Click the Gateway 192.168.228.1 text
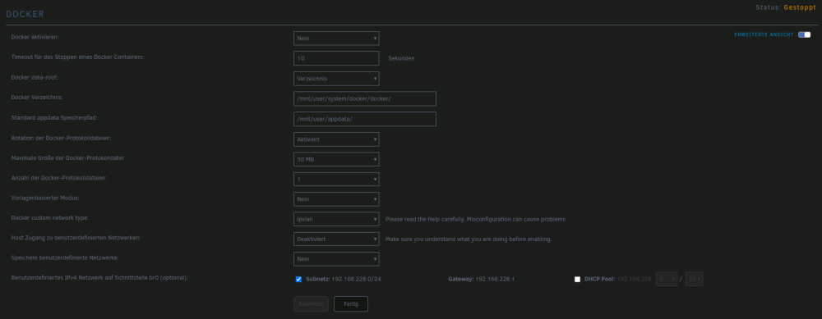Viewport: 822px width, 319px height. (x=481, y=280)
